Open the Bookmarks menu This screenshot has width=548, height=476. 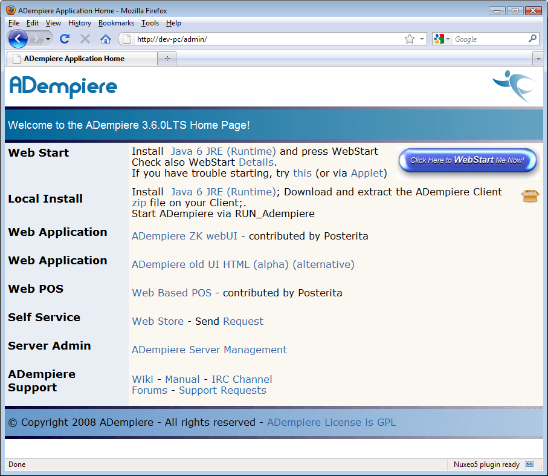pos(116,23)
